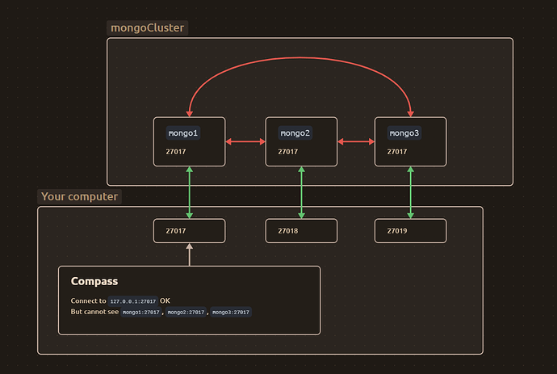This screenshot has height=374, width=557.
Task: Click the Your computer group label
Action: [79, 196]
